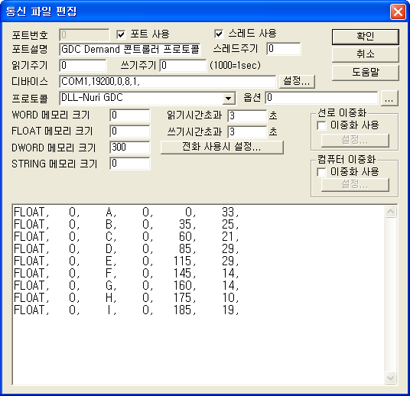Open the 디바이스 설정... button
Viewport: 410px width, 396px height.
click(x=297, y=81)
